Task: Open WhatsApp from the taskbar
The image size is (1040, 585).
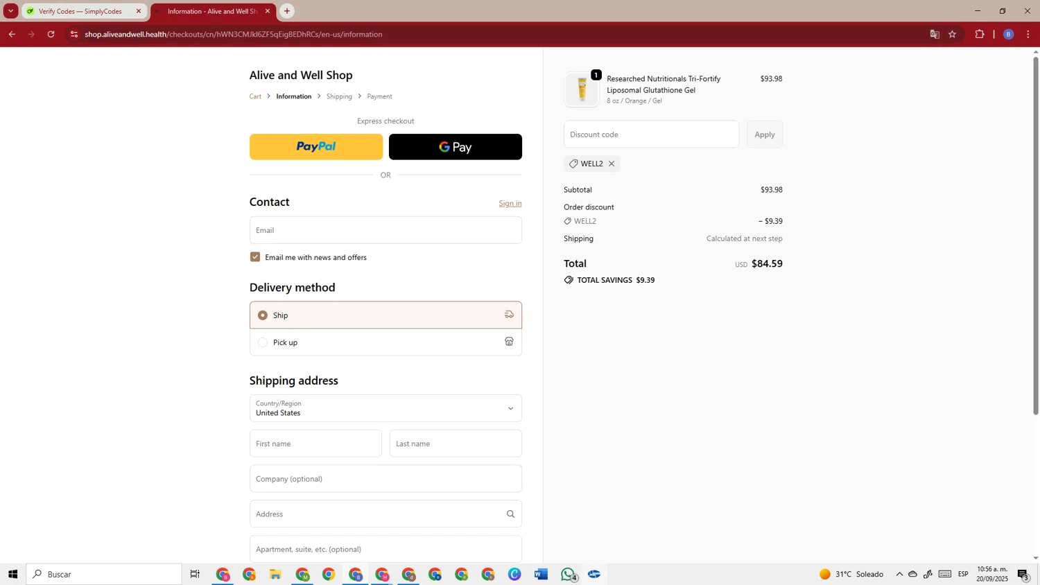Action: [x=569, y=575]
